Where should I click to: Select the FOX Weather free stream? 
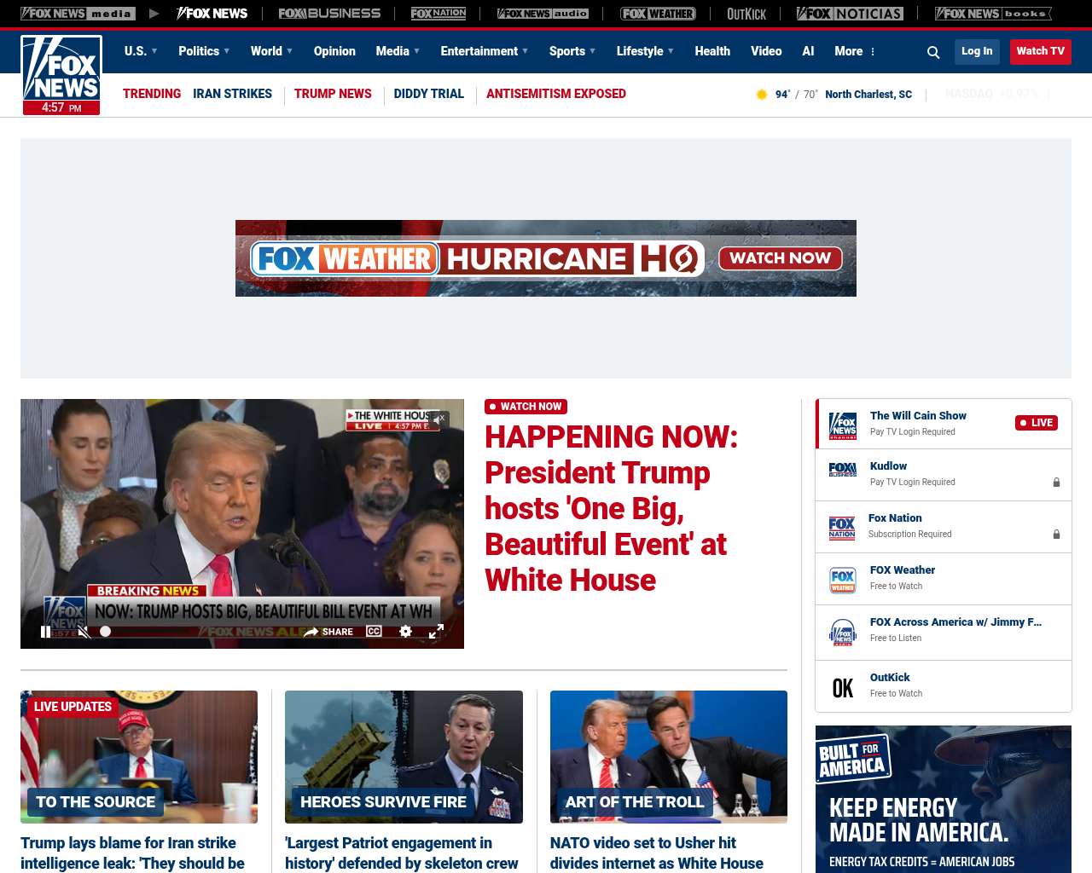tap(944, 579)
